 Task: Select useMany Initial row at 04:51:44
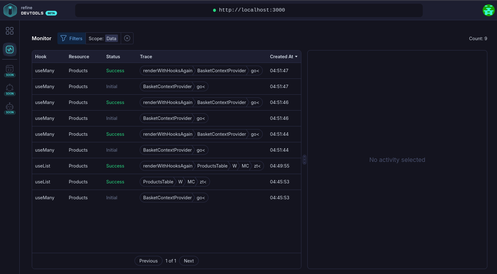coord(167,150)
